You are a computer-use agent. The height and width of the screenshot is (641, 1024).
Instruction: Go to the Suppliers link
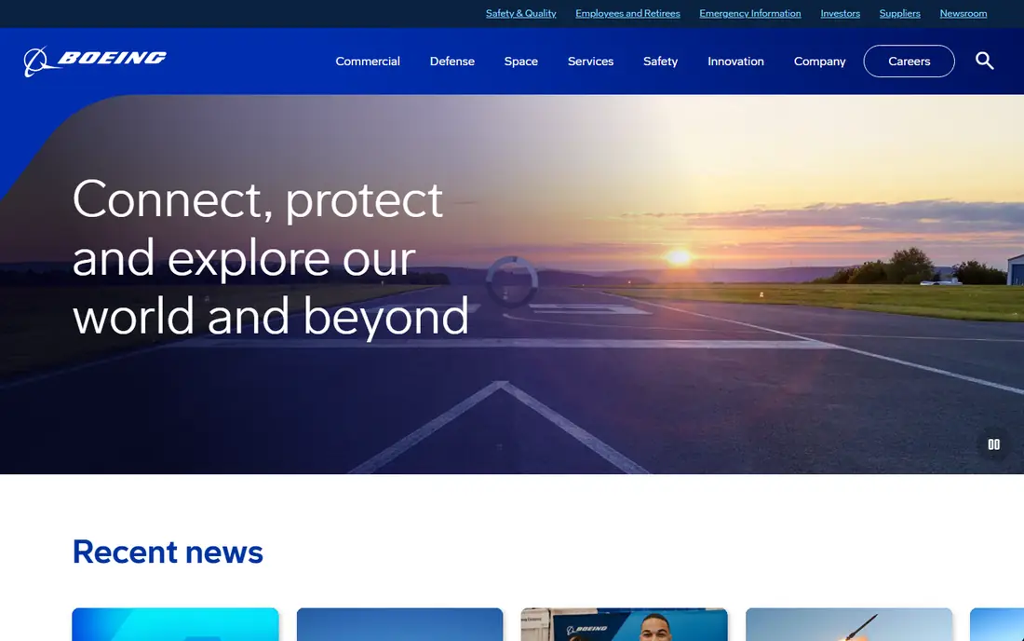point(899,13)
